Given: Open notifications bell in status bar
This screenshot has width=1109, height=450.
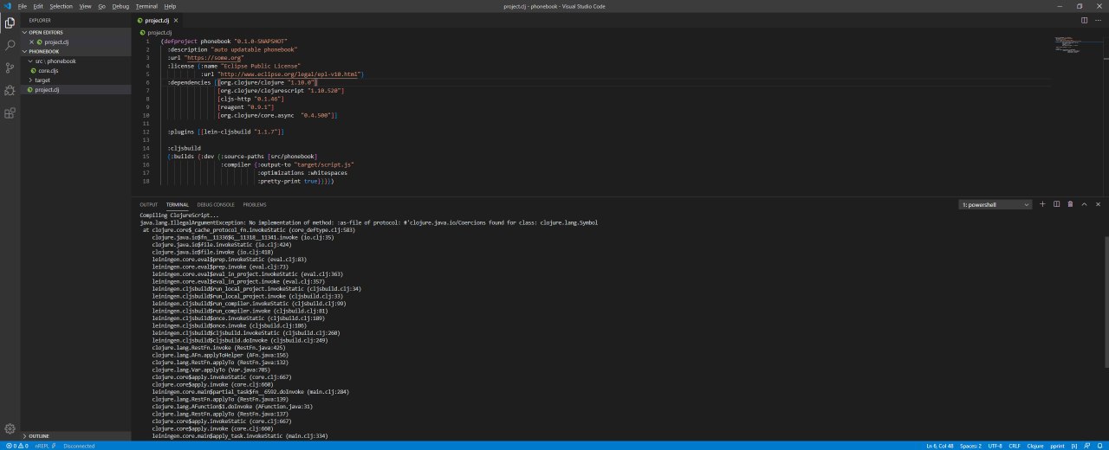Looking at the screenshot, I should [1100, 446].
